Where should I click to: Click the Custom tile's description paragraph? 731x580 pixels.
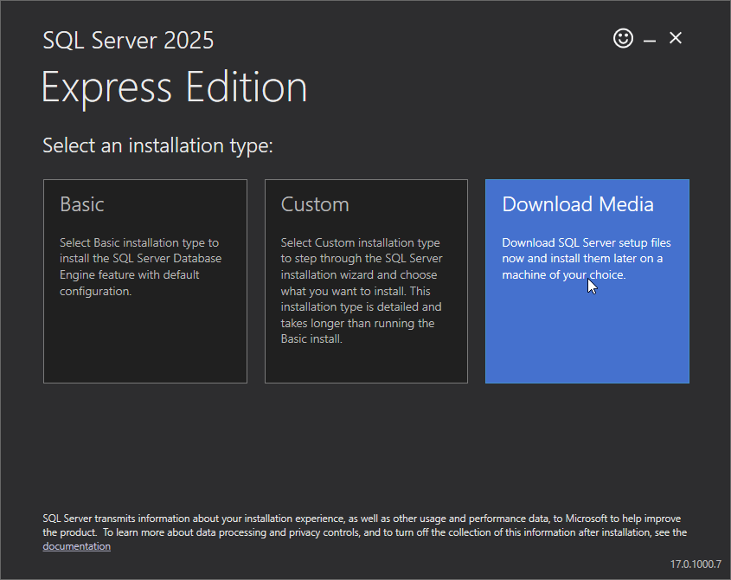(362, 291)
